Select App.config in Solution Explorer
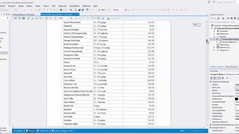This screenshot has width=239, height=134. pyautogui.click(x=224, y=45)
